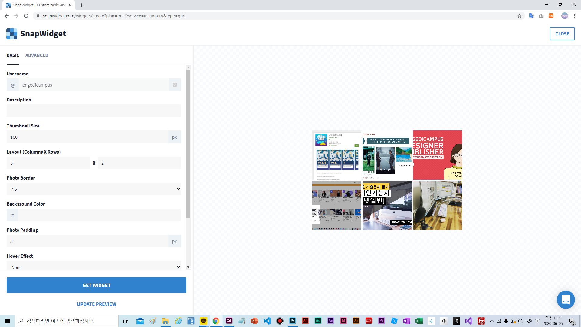The height and width of the screenshot is (327, 581).
Task: Open Adobe Premiere Pro from taskbar
Action: 382,321
